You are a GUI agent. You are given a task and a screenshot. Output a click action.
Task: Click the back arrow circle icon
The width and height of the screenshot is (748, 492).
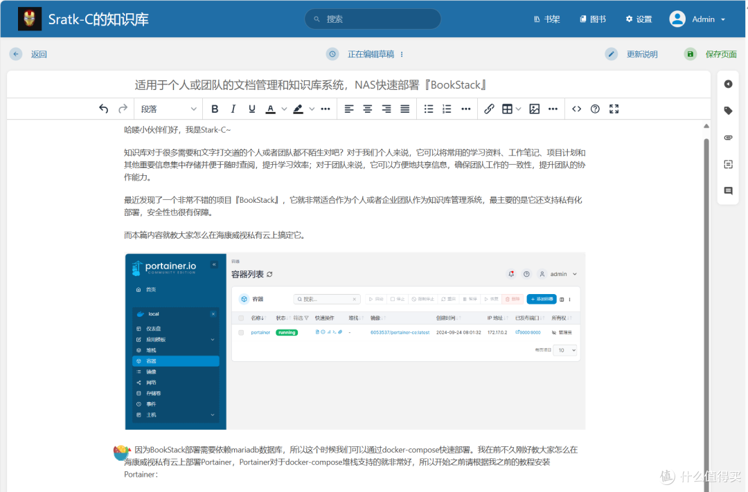coord(16,54)
